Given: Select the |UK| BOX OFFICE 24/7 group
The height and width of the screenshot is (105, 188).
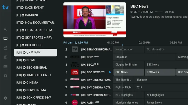Looking at the screenshot, I should [x=36, y=98].
